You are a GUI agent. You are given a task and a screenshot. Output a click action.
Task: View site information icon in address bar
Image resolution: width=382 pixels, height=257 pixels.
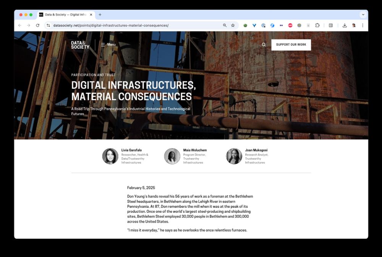point(49,25)
